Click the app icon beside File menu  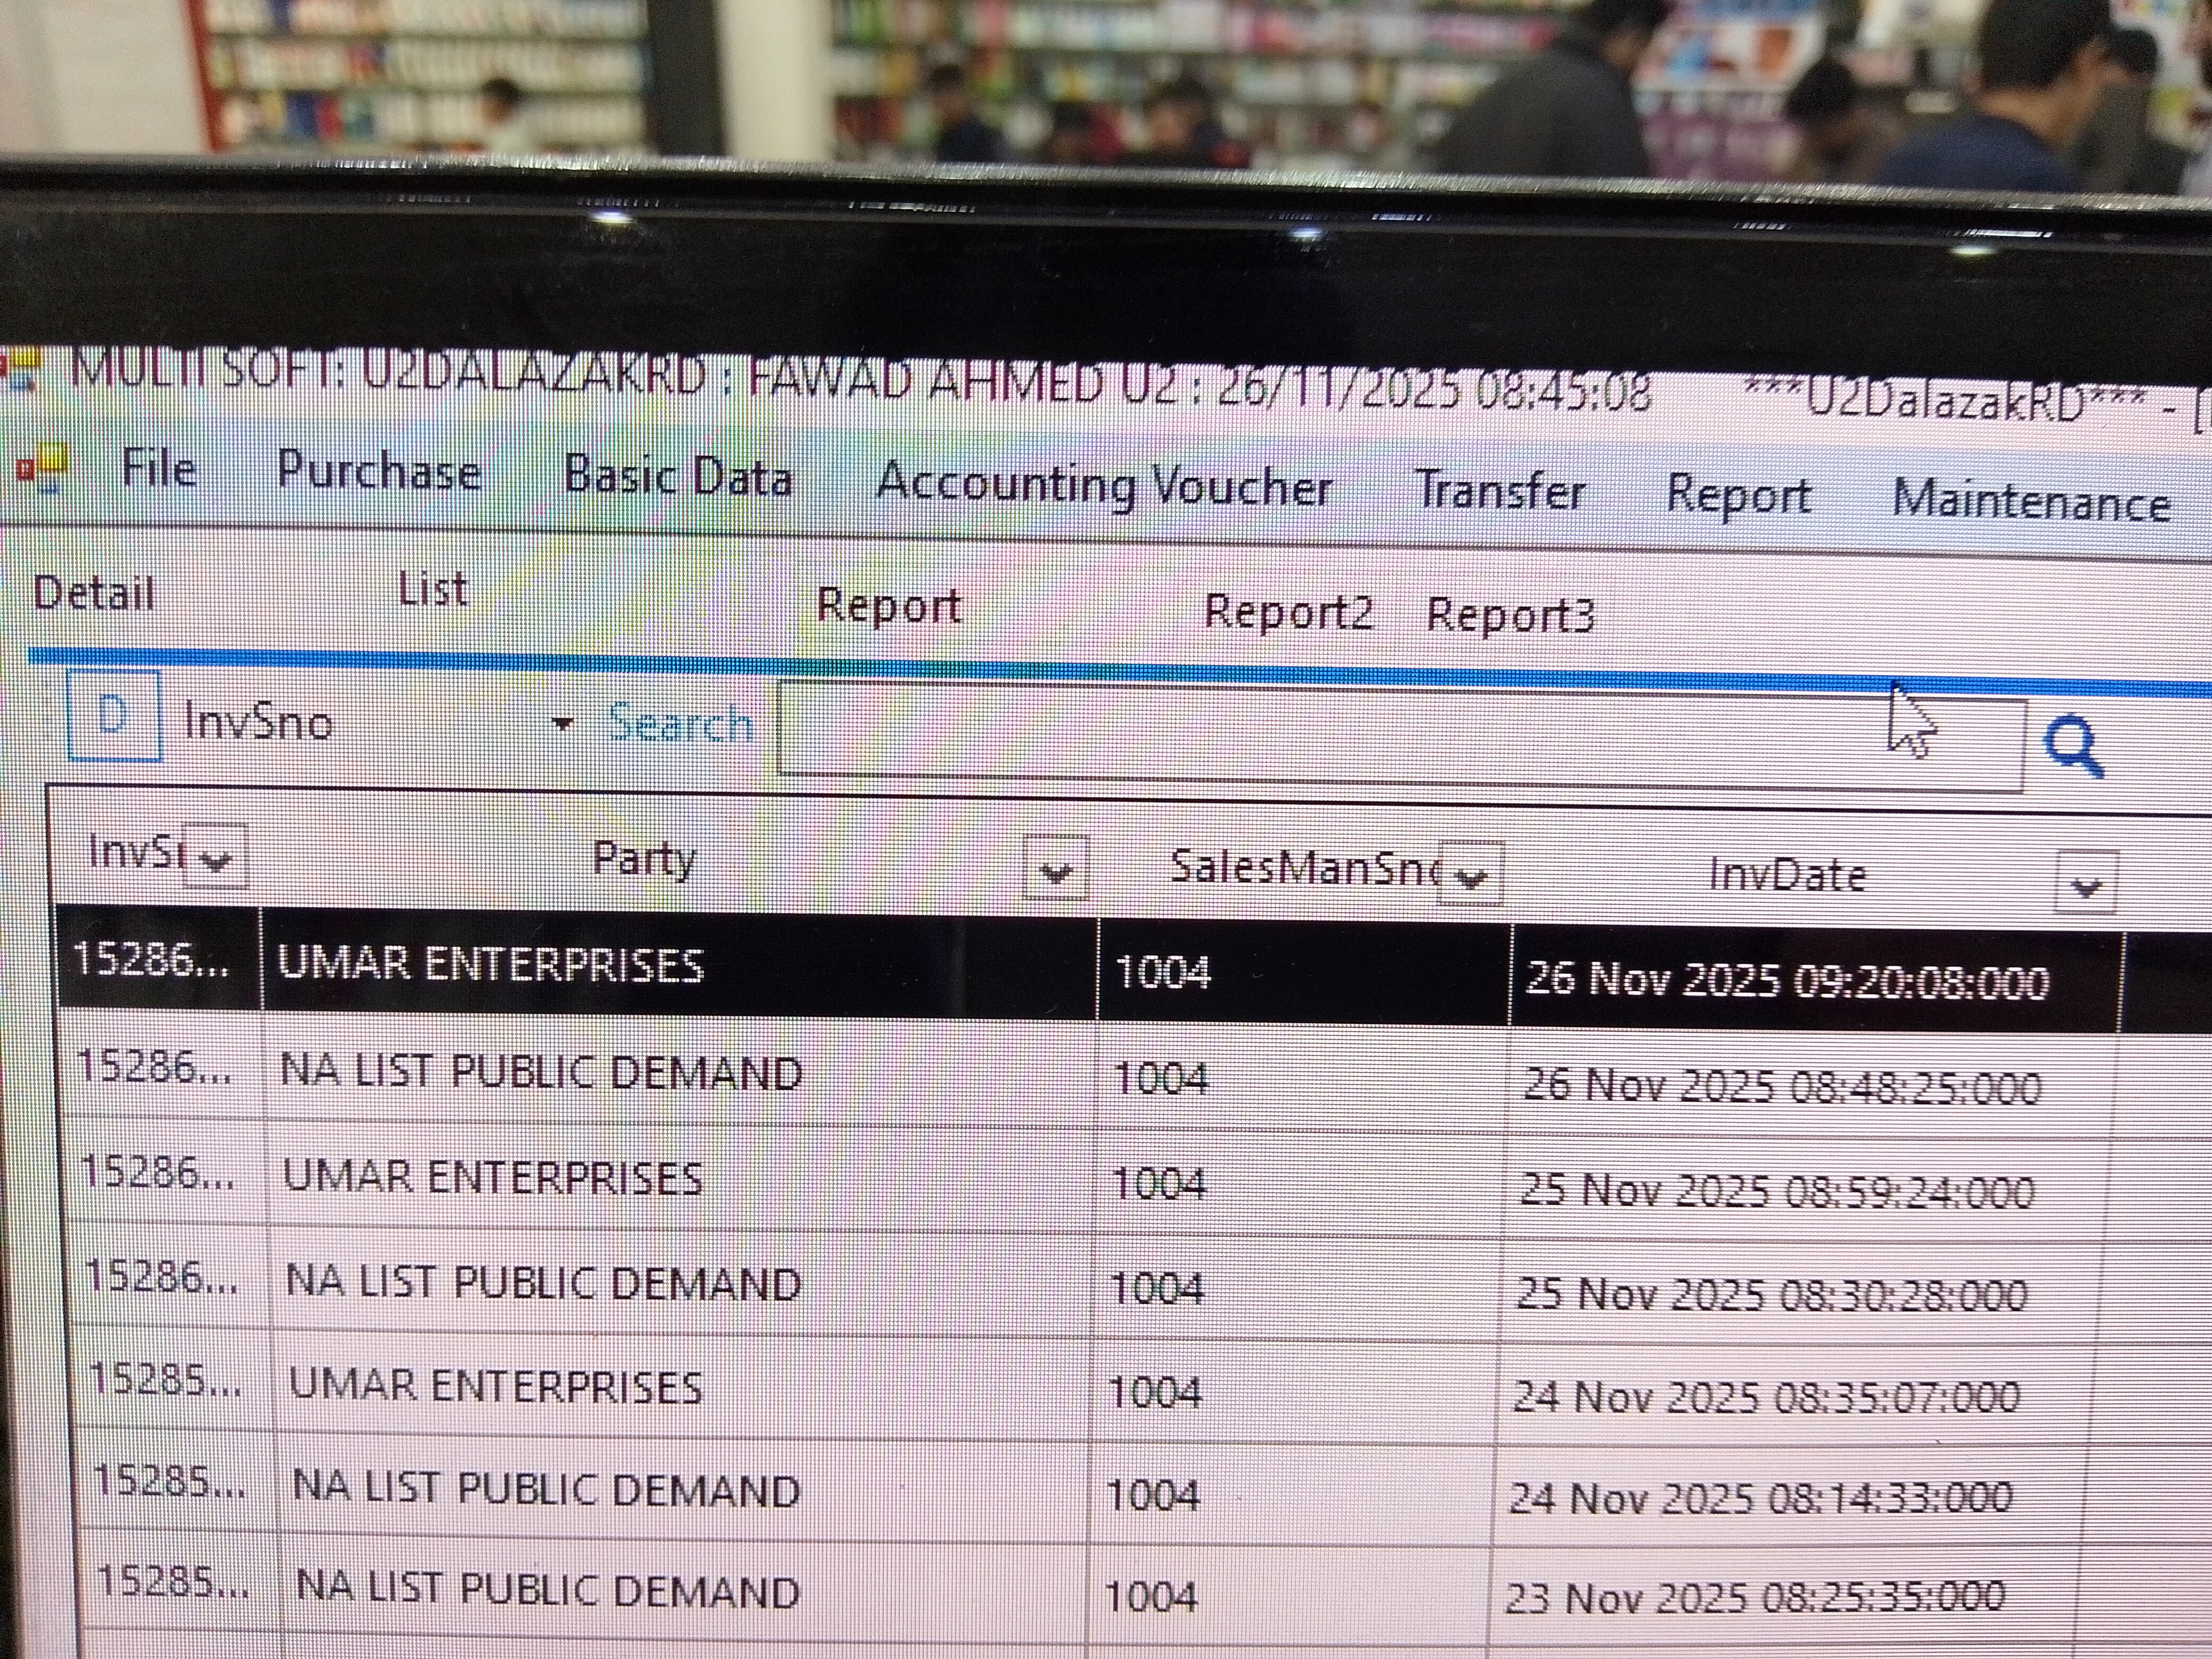click(41, 470)
